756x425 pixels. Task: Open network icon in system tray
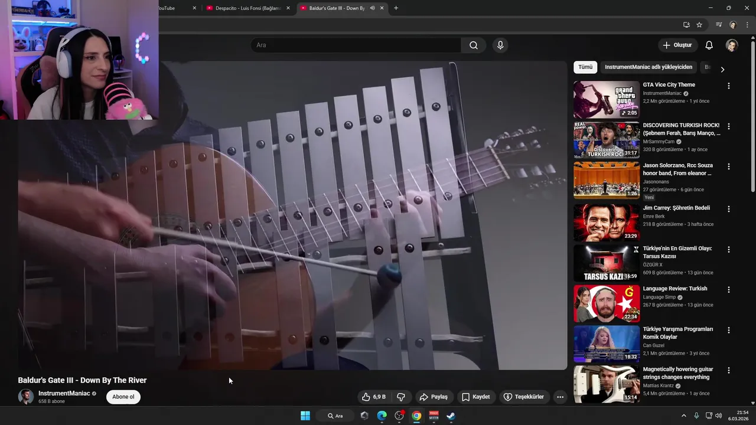pyautogui.click(x=709, y=416)
